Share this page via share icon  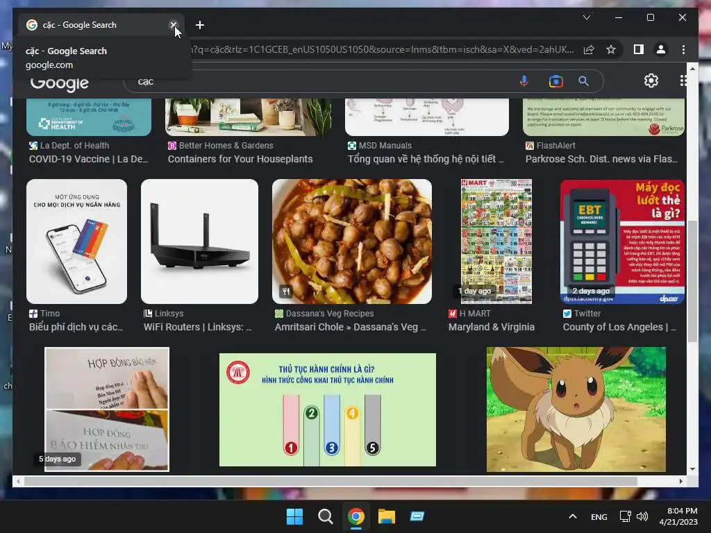(589, 49)
